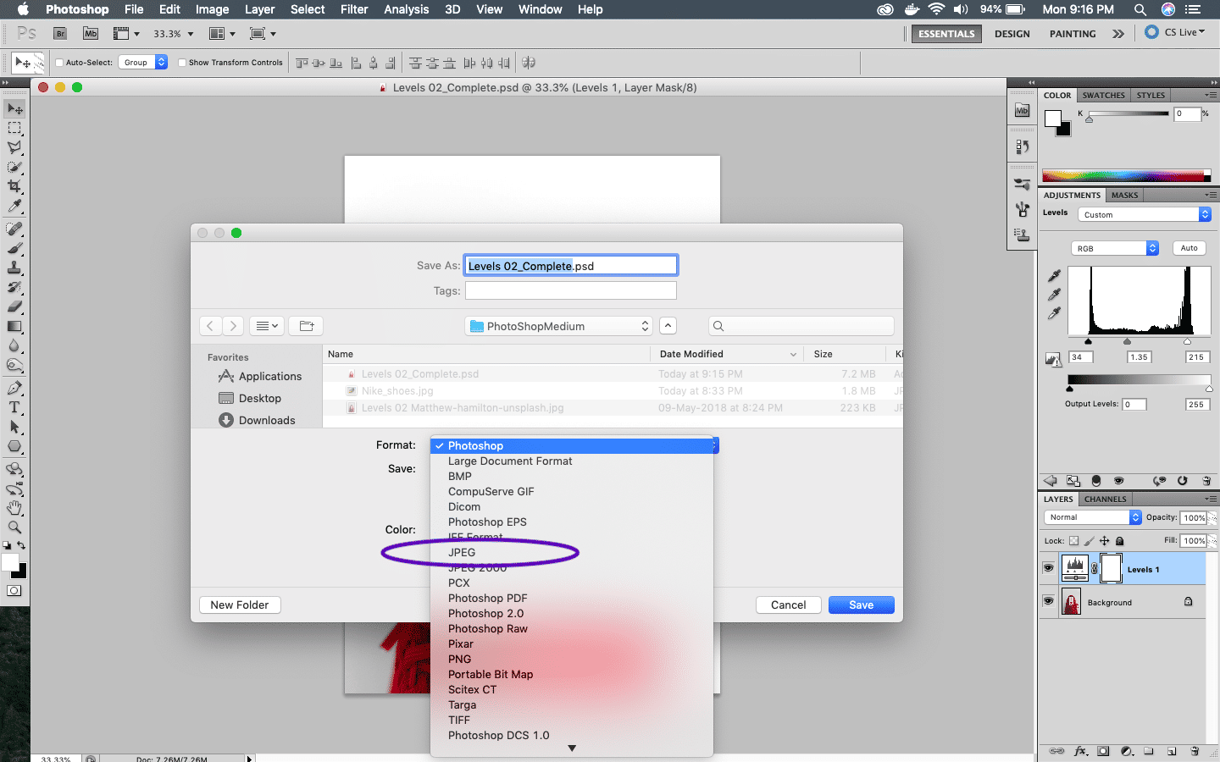Toggle lock transparent pixels icon
The height and width of the screenshot is (762, 1220).
[1073, 541]
